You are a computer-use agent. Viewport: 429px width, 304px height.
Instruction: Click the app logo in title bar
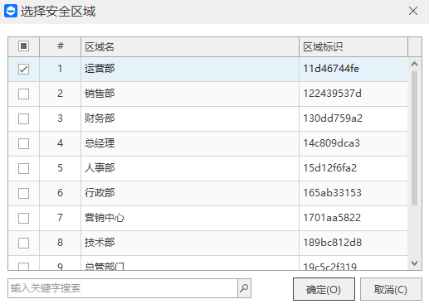(11, 11)
